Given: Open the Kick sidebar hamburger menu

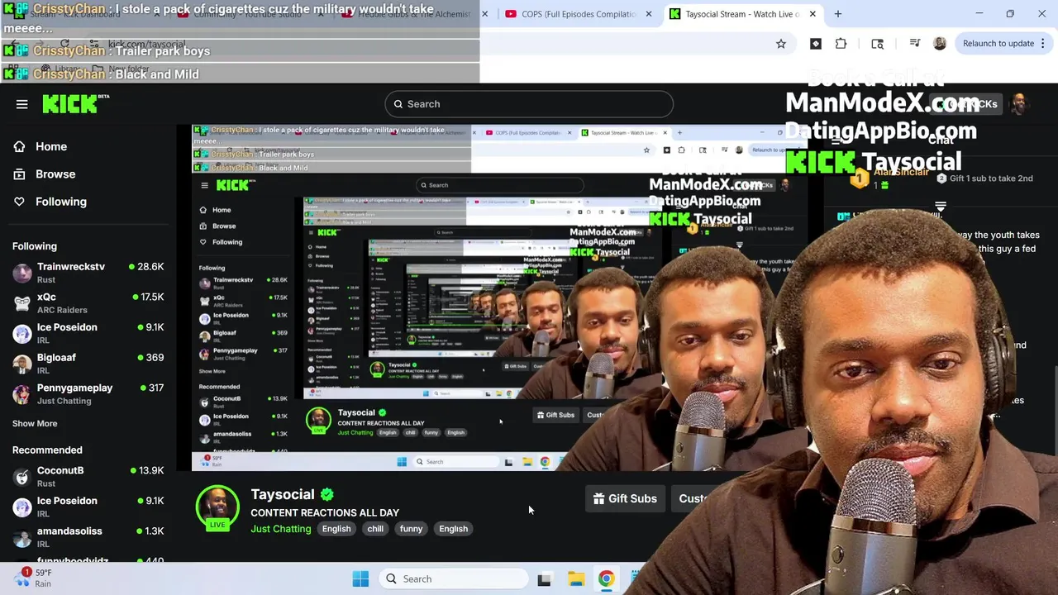Looking at the screenshot, I should 22,104.
